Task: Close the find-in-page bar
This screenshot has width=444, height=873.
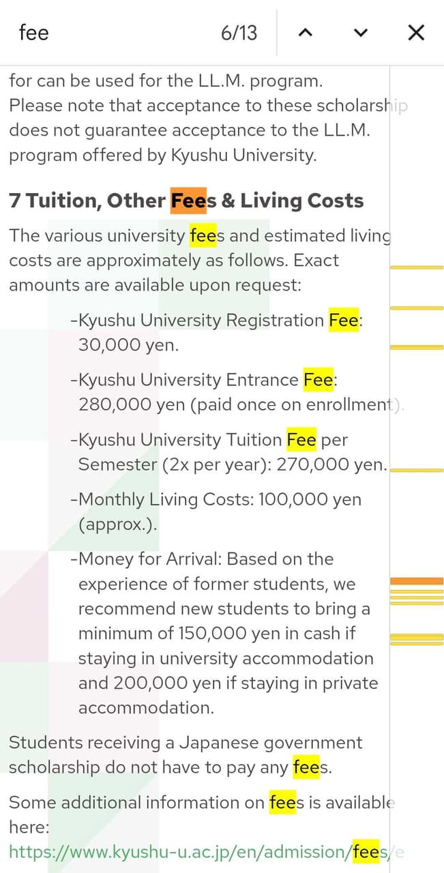Action: point(416,33)
